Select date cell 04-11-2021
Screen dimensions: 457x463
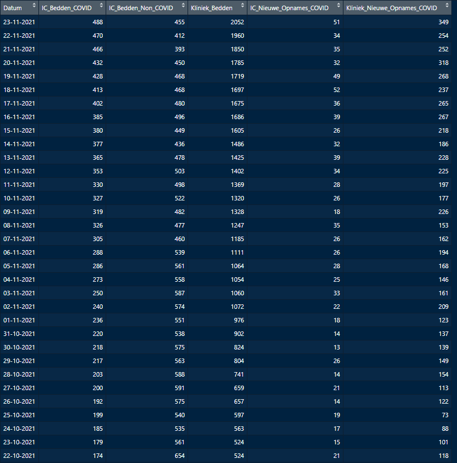(x=19, y=279)
